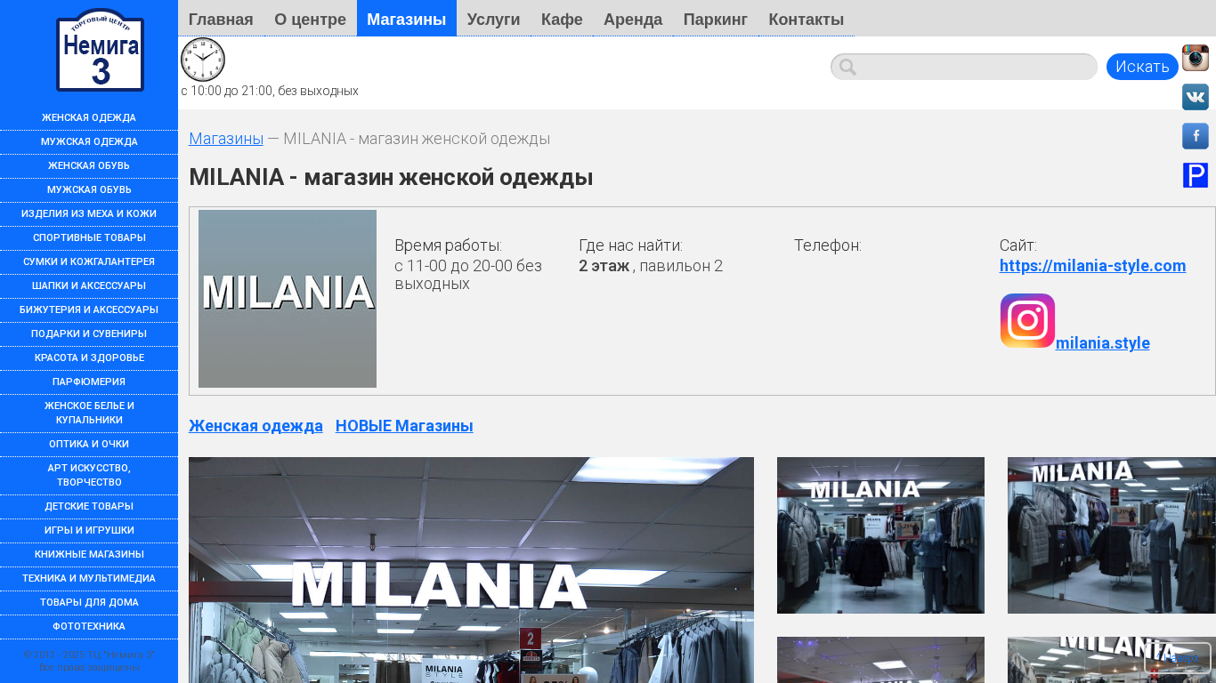Open ИЗДЕЛИЯ ИЗ МЕХА И КОЖИ category
This screenshot has height=683, width=1216.
89,214
